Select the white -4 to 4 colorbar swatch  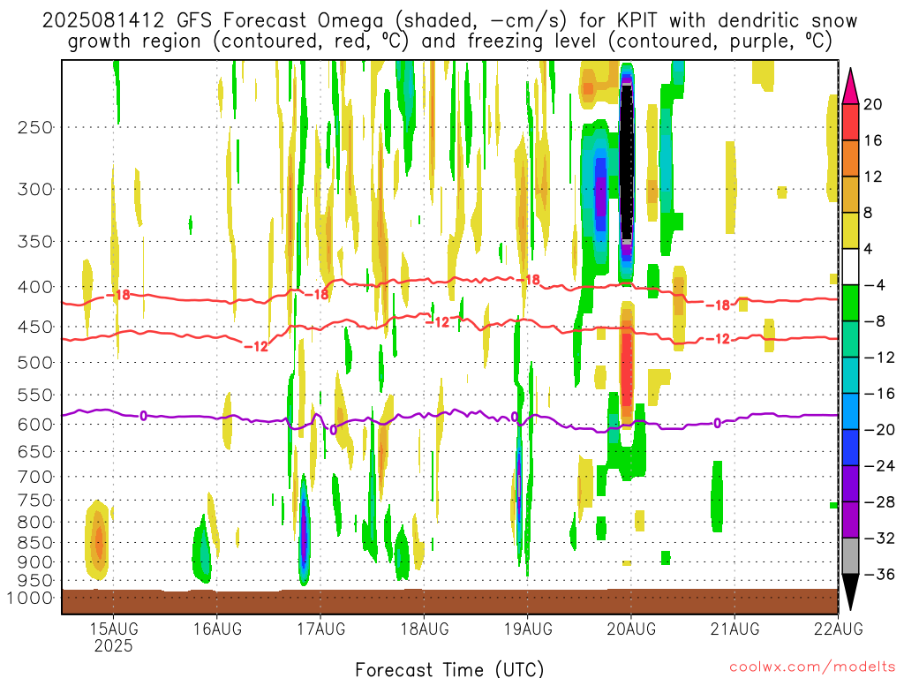(850, 267)
